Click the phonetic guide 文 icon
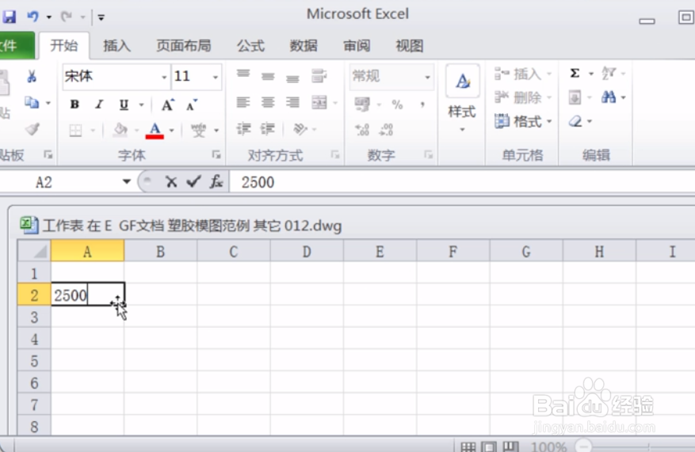This screenshot has width=695, height=452. tap(199, 130)
